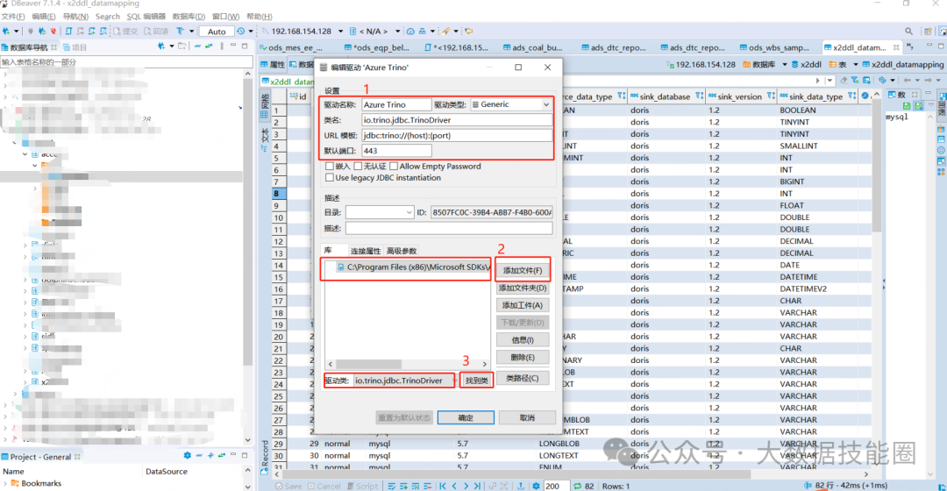Click the eraser clear filter icon
Image resolution: width=947 pixels, height=491 pixels.
click(844, 81)
